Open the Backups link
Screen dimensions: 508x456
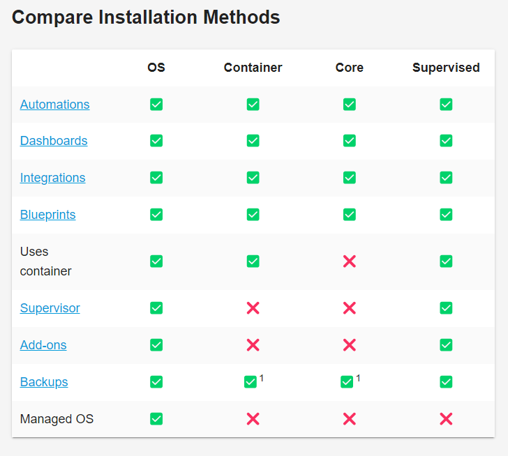44,382
